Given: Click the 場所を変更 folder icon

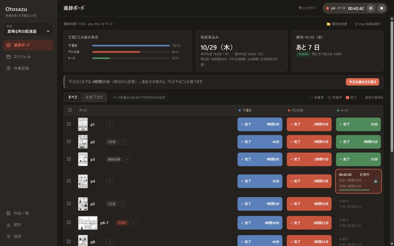Looking at the screenshot, I should pyautogui.click(x=329, y=24).
